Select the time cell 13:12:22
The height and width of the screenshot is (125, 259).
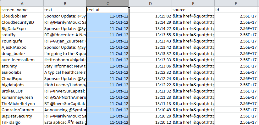pyautogui.click(x=150, y=85)
